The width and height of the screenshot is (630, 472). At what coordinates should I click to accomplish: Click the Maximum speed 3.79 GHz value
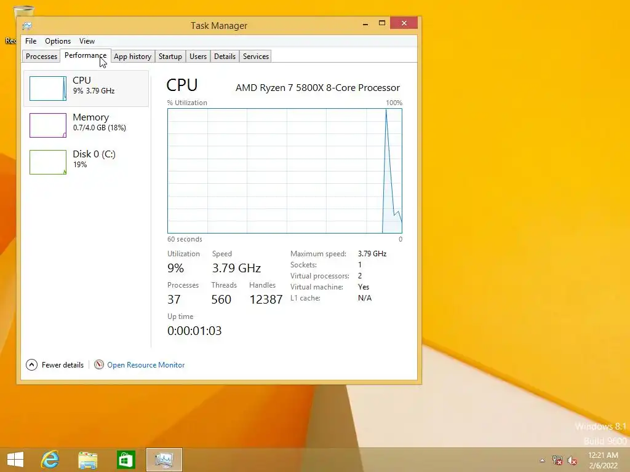click(x=372, y=254)
